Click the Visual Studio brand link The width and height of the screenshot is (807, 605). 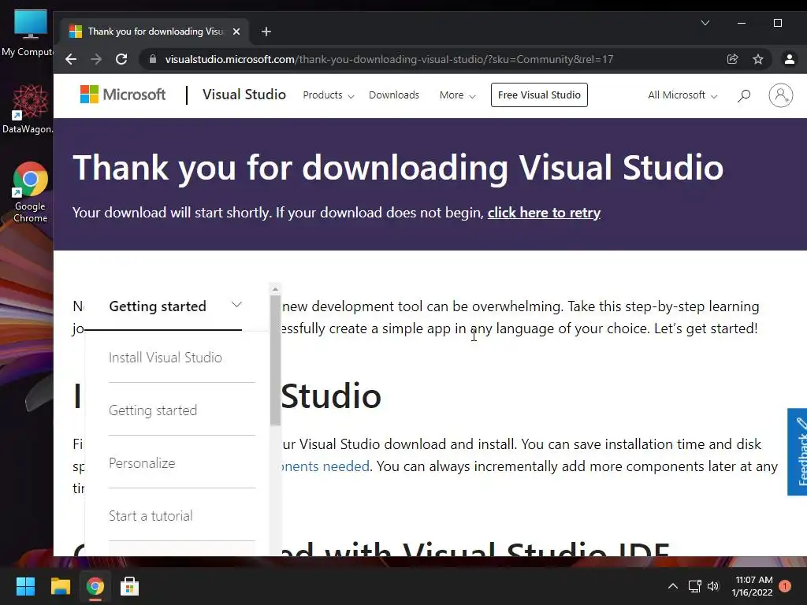click(244, 95)
